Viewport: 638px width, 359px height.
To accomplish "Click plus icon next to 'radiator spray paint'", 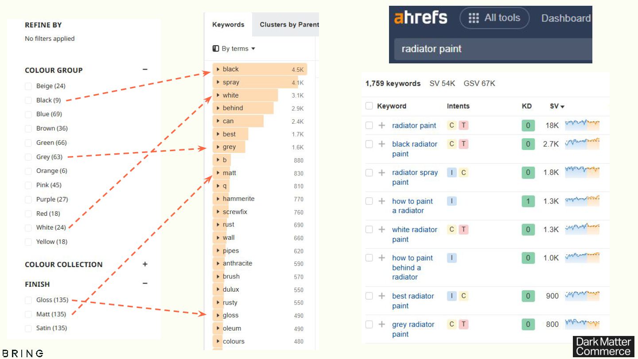I will pyautogui.click(x=381, y=172).
